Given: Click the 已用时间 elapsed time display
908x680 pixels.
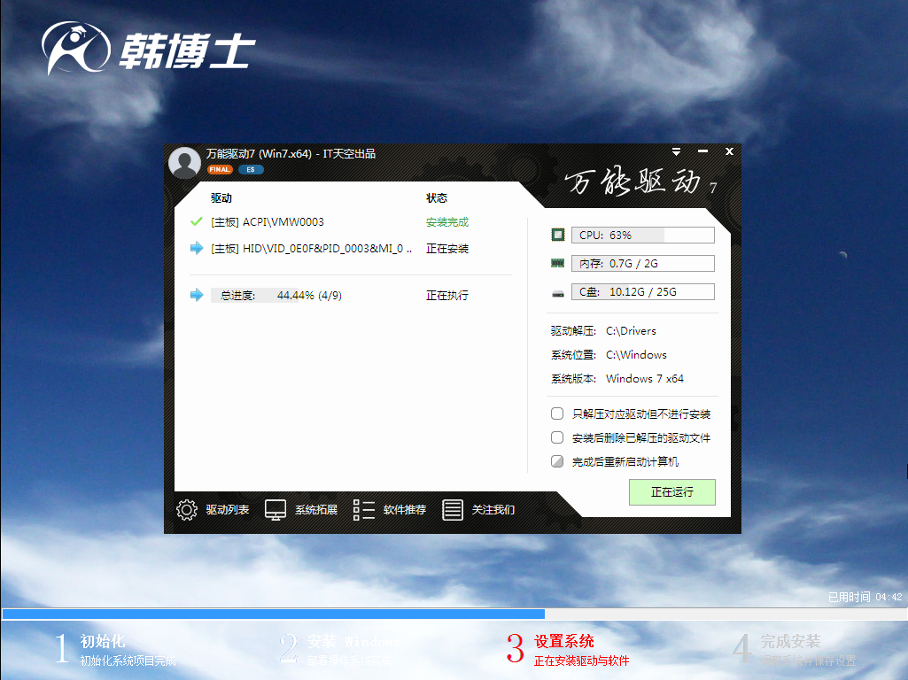Looking at the screenshot, I should click(855, 597).
